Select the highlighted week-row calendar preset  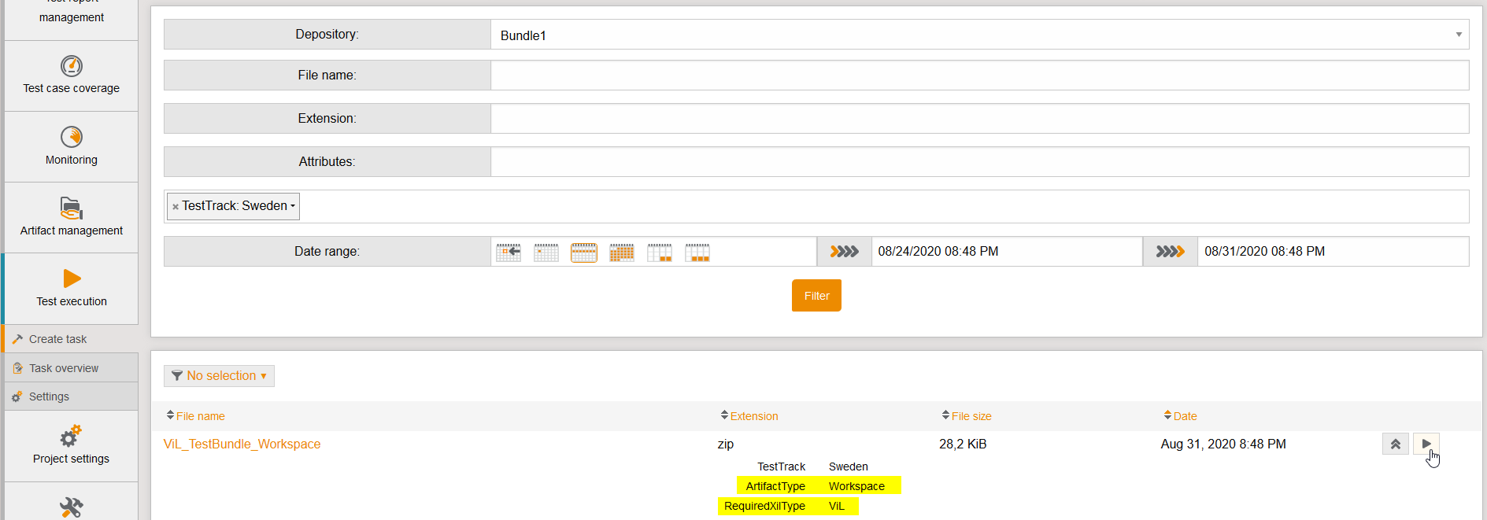[583, 253]
